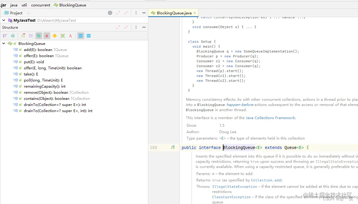The image size is (358, 204).
Task: Click the BlockingQueue icon in the breadcrumb bar
Action: coord(56,5)
